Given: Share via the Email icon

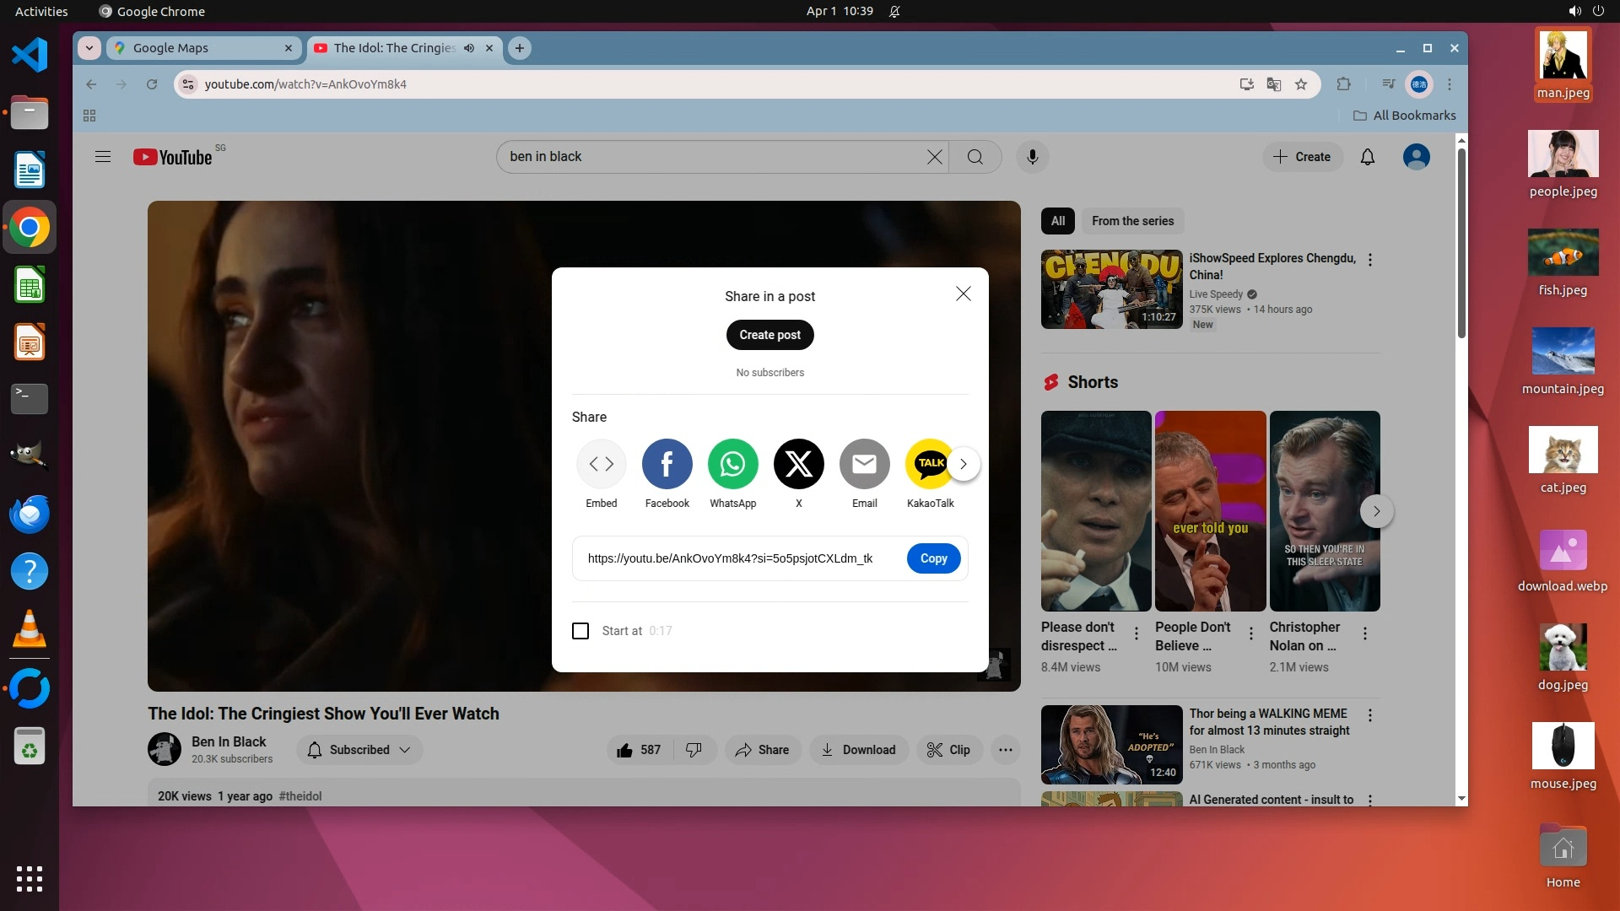Looking at the screenshot, I should click(864, 464).
